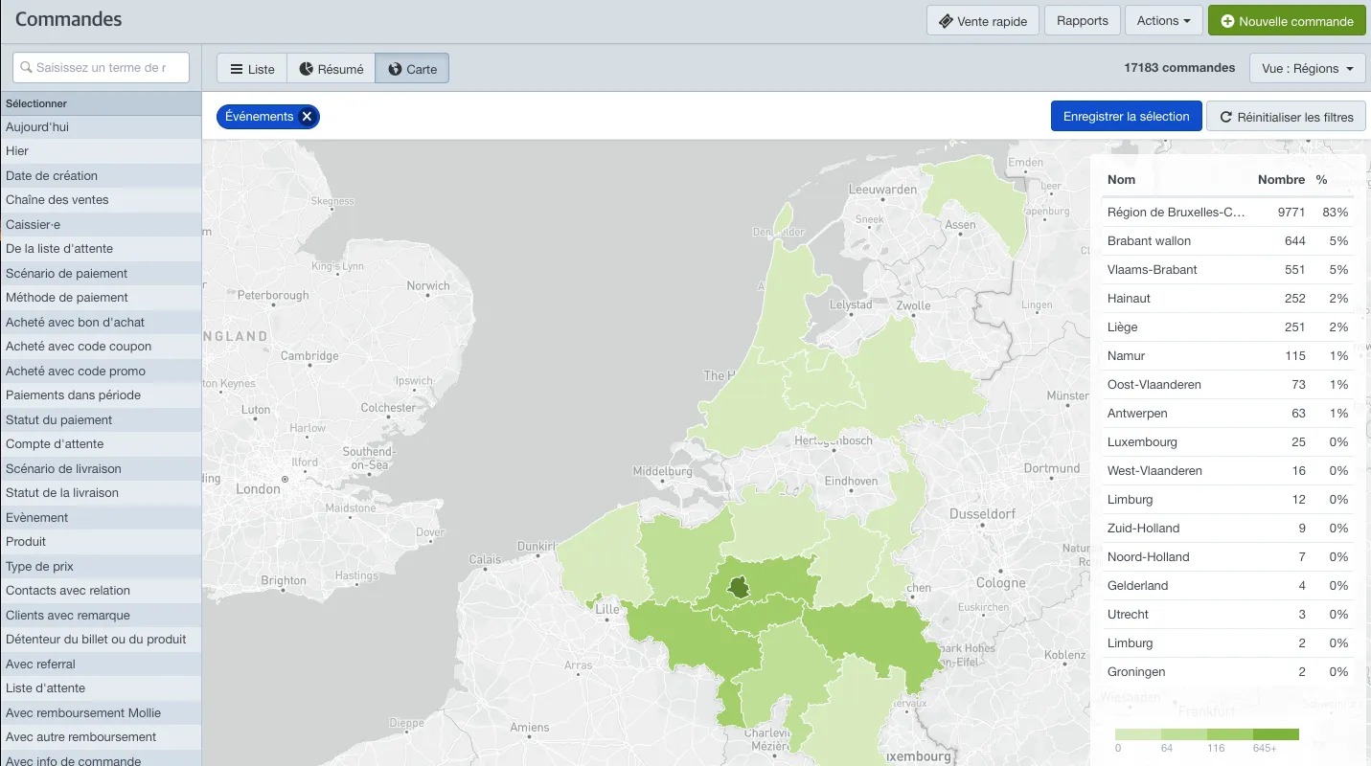The width and height of the screenshot is (1371, 766).
Task: Click the Nom column header
Action: coord(1121,180)
